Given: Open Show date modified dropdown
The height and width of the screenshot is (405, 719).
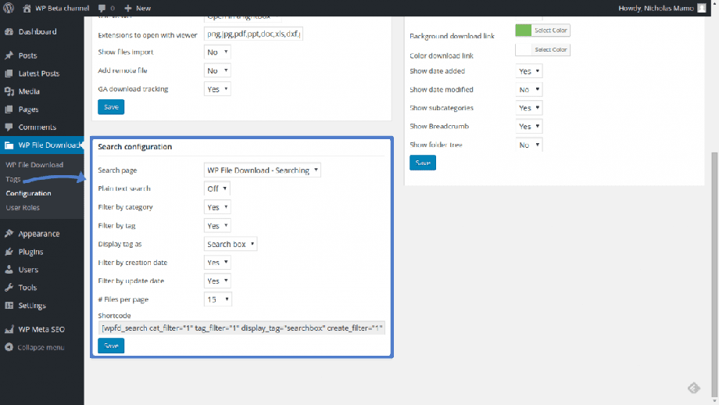Looking at the screenshot, I should (x=529, y=89).
